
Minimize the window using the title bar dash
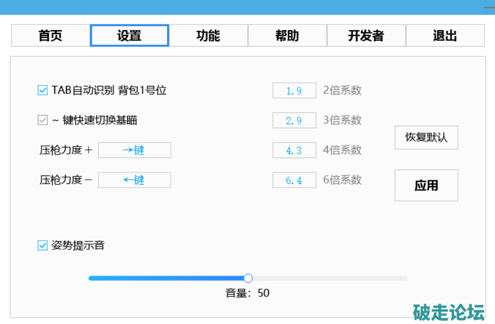[x=489, y=7]
